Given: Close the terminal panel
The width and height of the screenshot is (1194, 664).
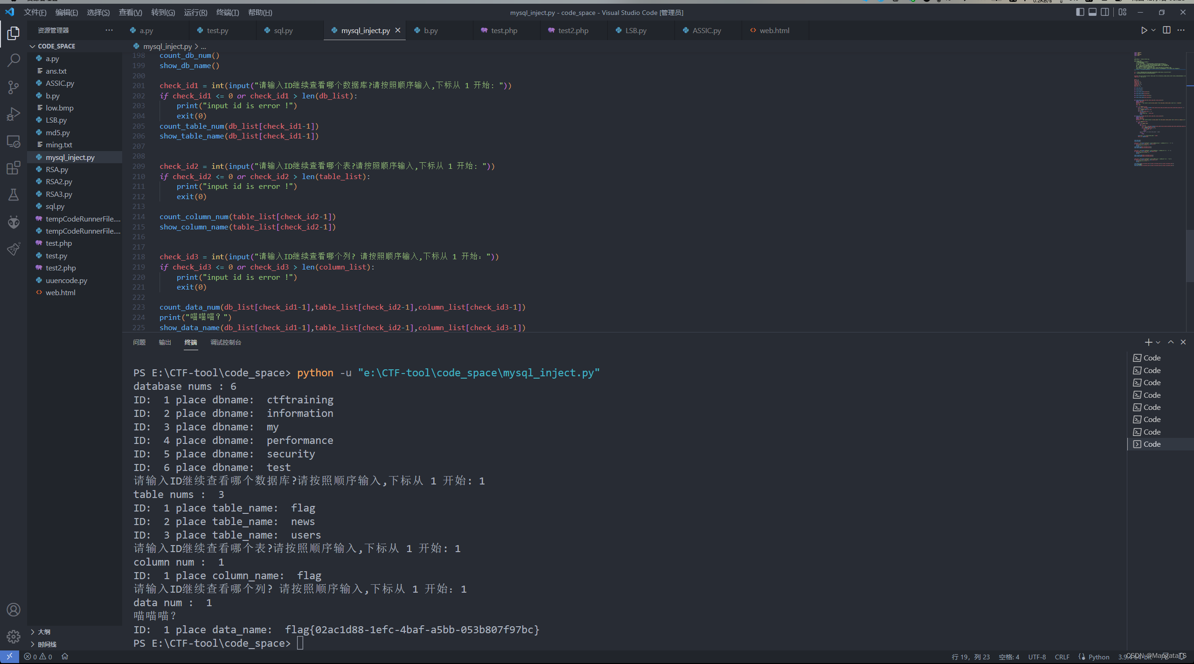Looking at the screenshot, I should click(x=1183, y=342).
